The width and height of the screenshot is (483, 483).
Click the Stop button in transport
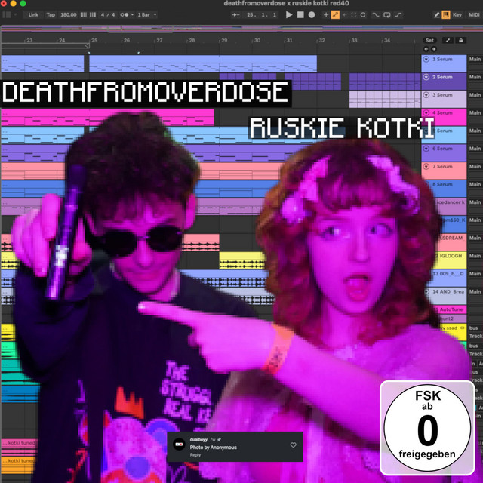point(300,14)
